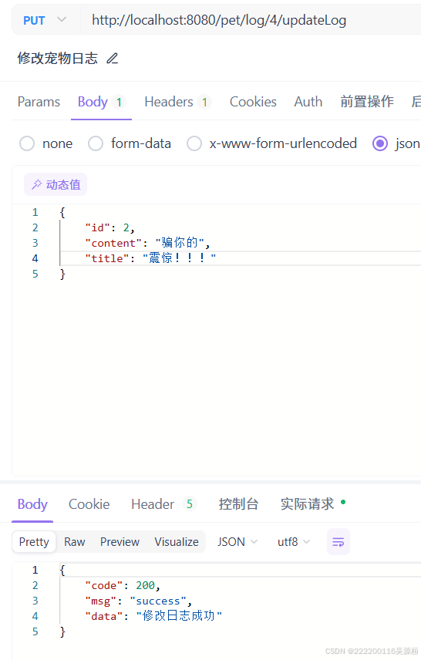
Task: Open the Cookies tab
Action: pyautogui.click(x=253, y=102)
